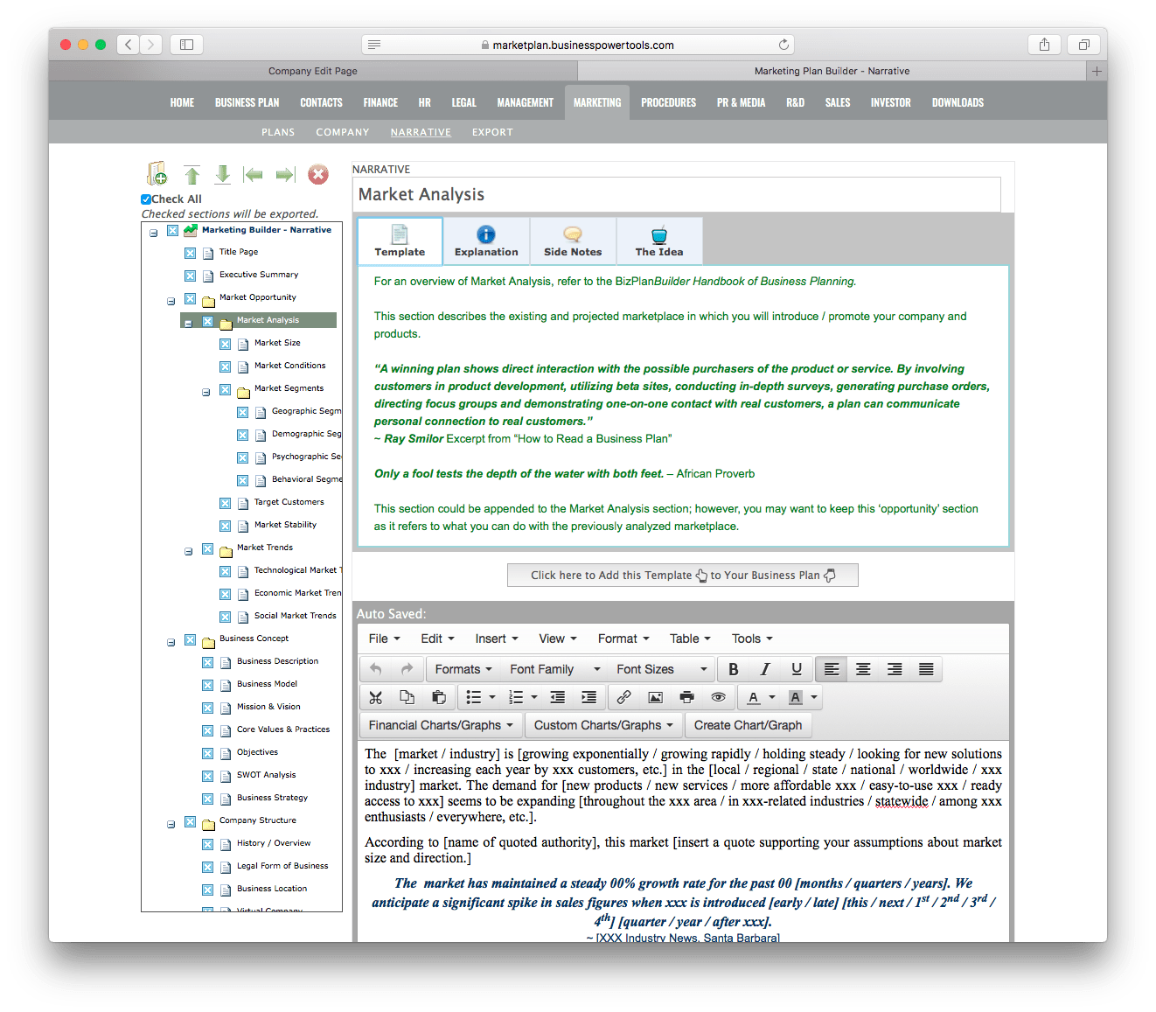Image resolution: width=1156 pixels, height=1012 pixels.
Task: Uncheck Title Page export checkbox
Action: 190,253
